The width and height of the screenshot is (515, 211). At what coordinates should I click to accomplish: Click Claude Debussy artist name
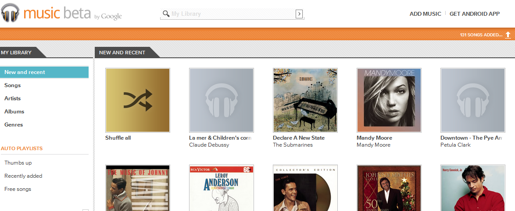209,145
